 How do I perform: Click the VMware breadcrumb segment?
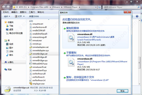pyautogui.click(x=56, y=7)
